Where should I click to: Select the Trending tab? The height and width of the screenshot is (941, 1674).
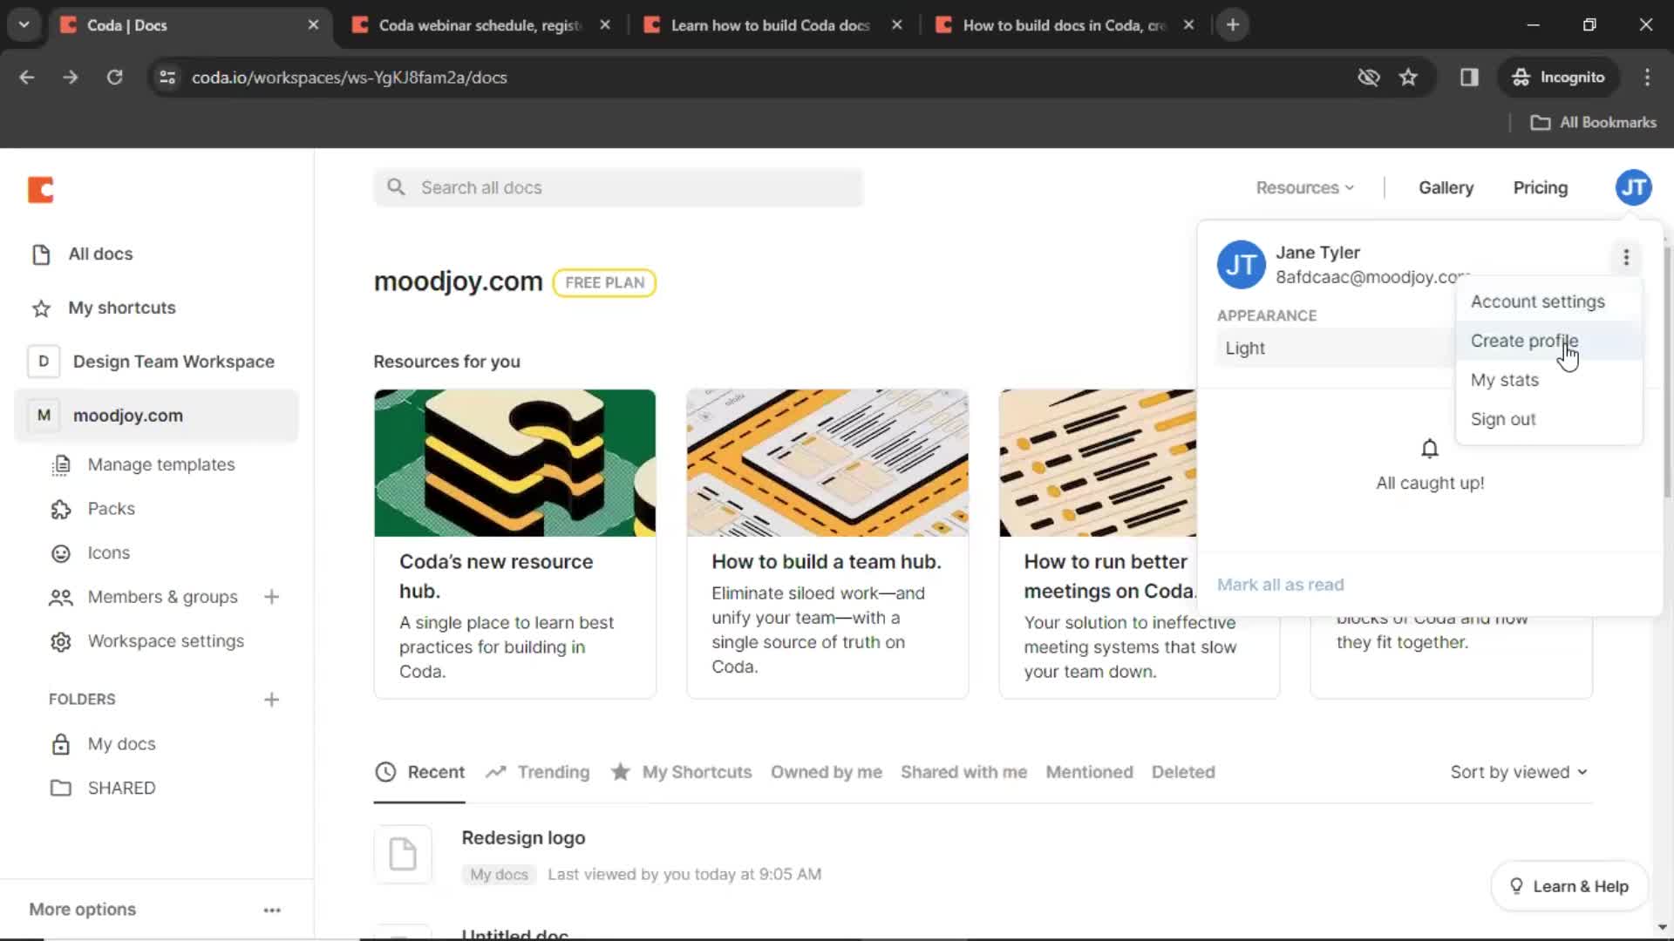[551, 771]
